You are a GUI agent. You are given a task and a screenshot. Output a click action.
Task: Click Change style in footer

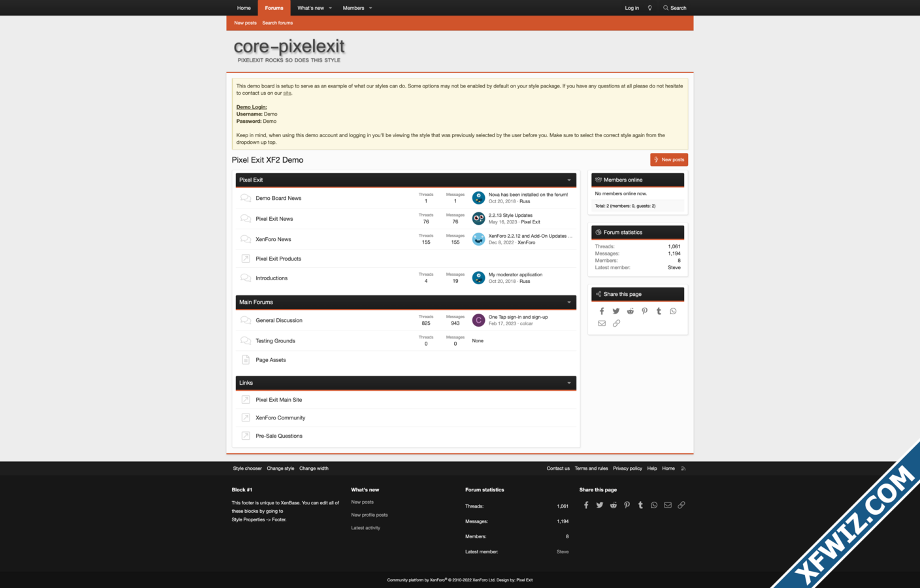pyautogui.click(x=280, y=468)
